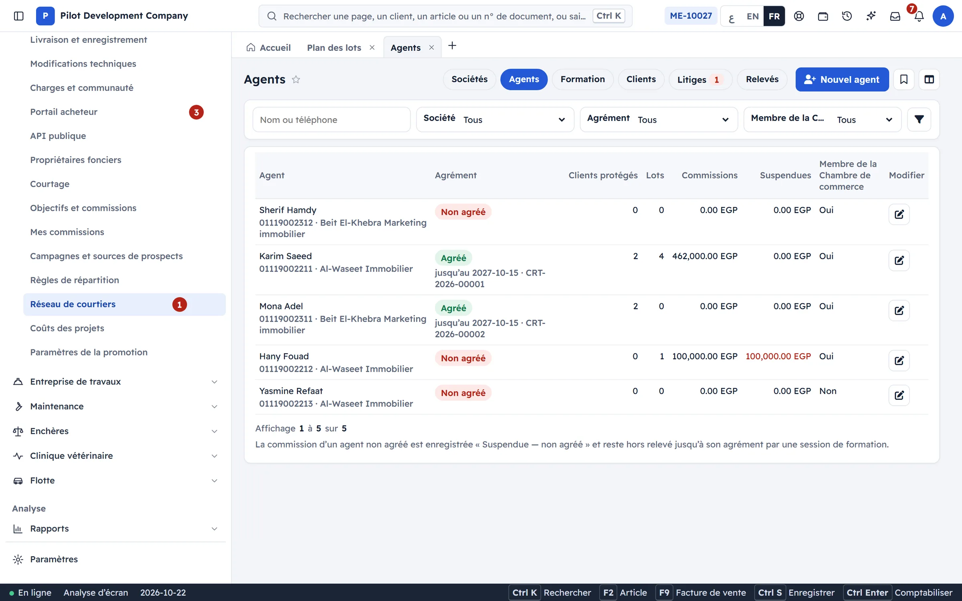
Task: Edit agent Yasmine Refaat
Action: tap(899, 395)
